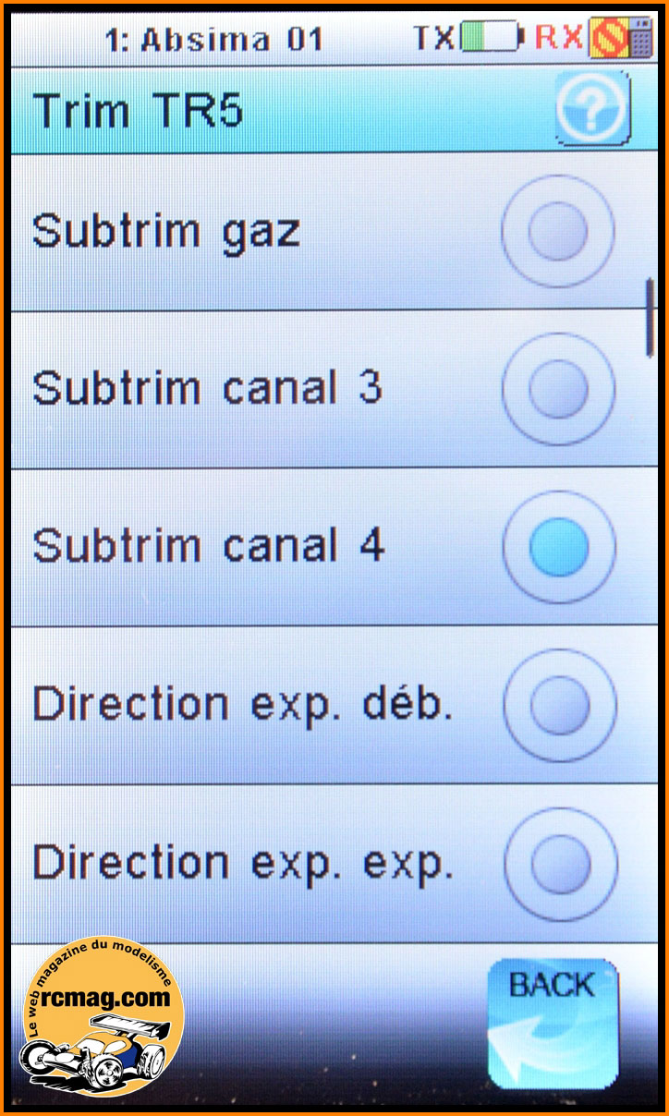Tap the Direction exp. déb. row label
The image size is (669, 1116).
click(243, 704)
